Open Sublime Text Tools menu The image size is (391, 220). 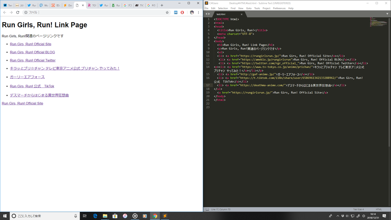pos(257,8)
